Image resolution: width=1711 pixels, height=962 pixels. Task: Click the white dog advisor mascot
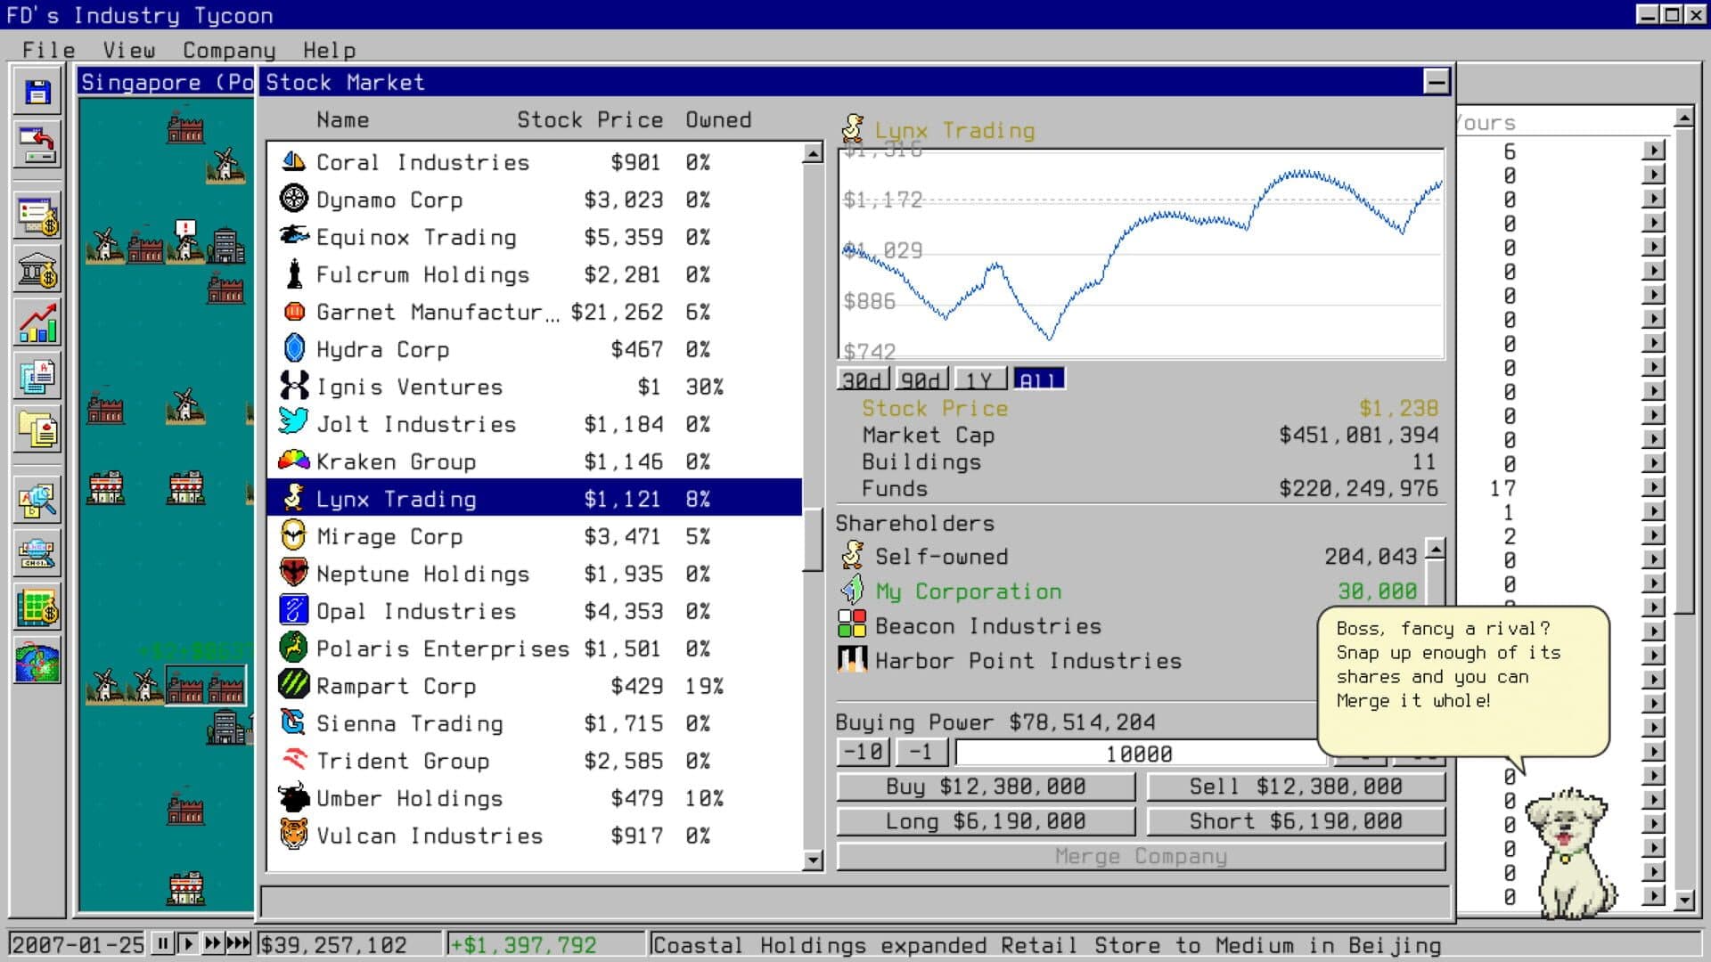1570,853
